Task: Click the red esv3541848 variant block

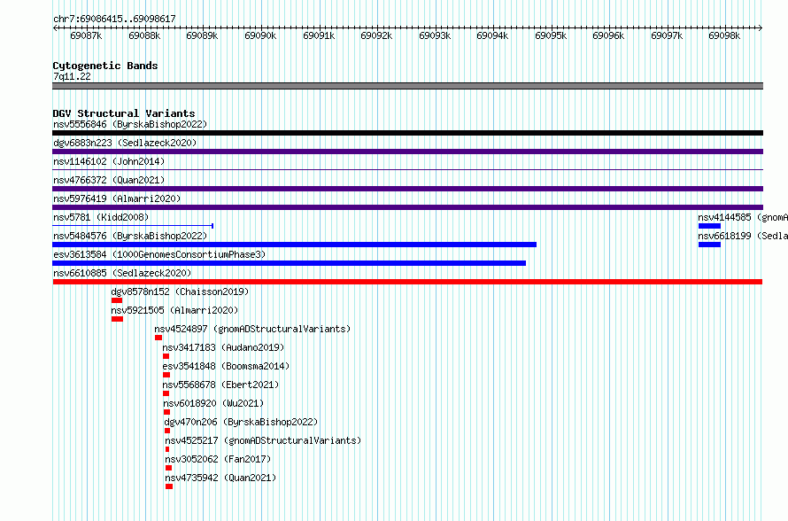Action: click(166, 375)
